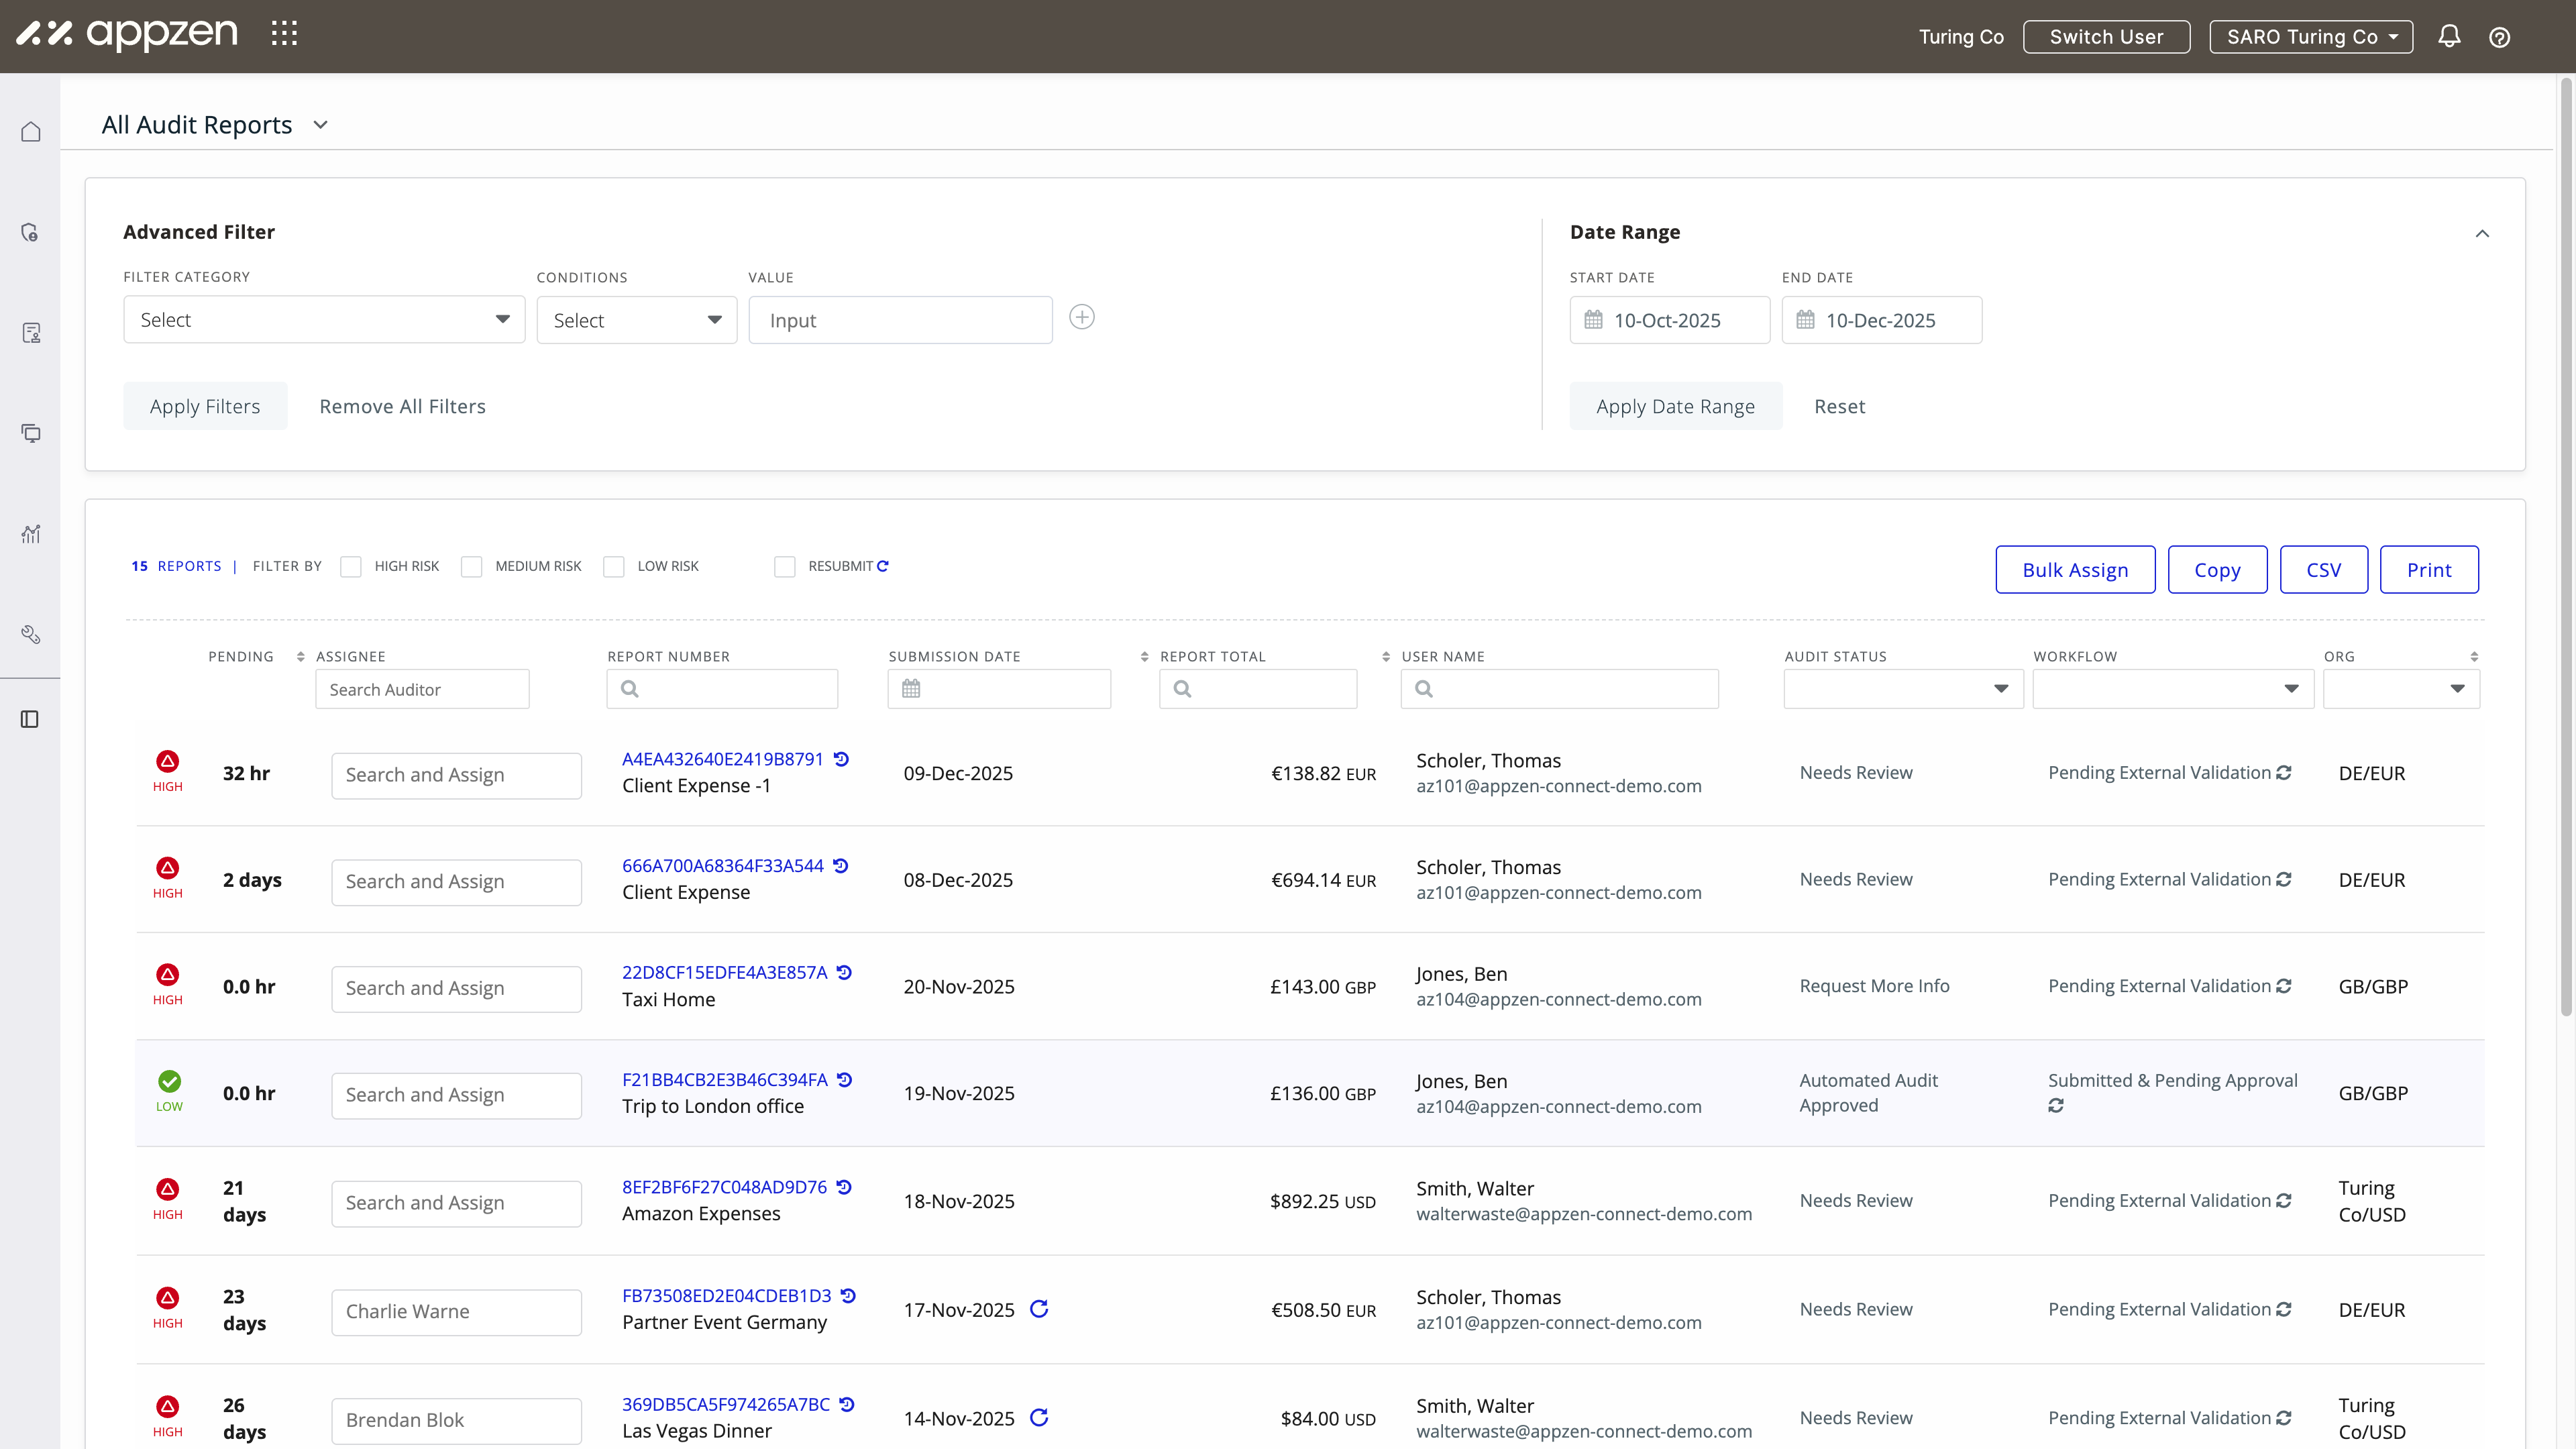Click the Start Date input field
Screen dimensions: 2576x1449
[1669, 321]
